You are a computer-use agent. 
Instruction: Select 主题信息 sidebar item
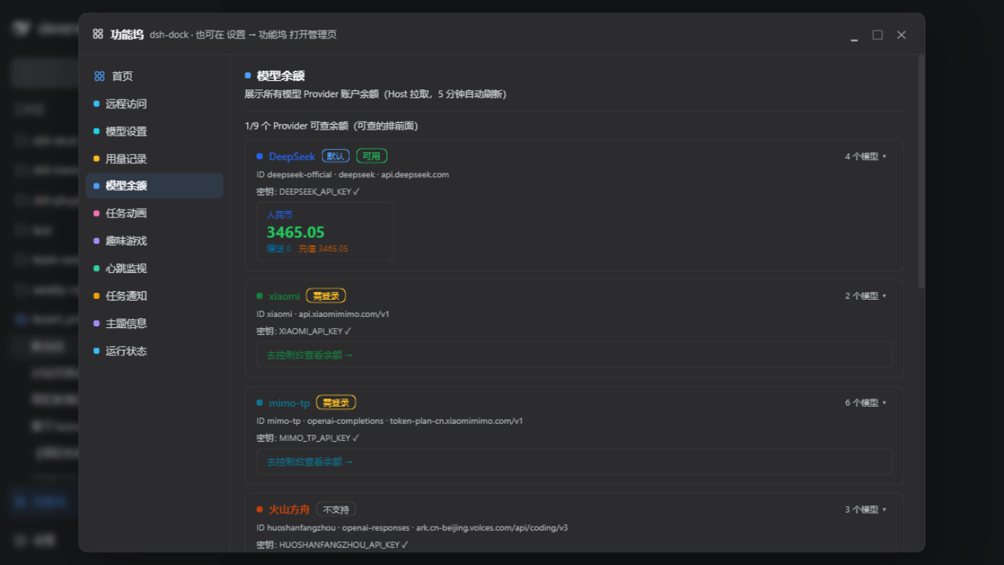pyautogui.click(x=154, y=323)
